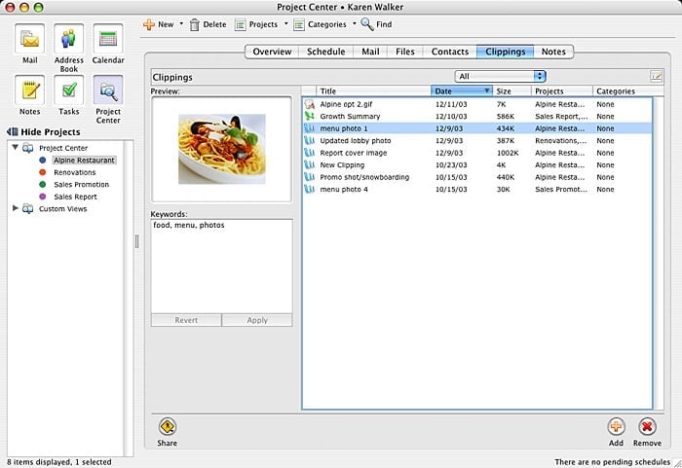Click the New plus icon

click(149, 24)
